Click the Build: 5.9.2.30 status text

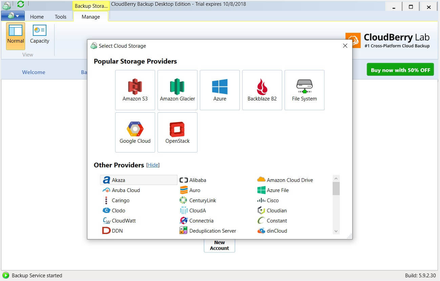(x=421, y=276)
